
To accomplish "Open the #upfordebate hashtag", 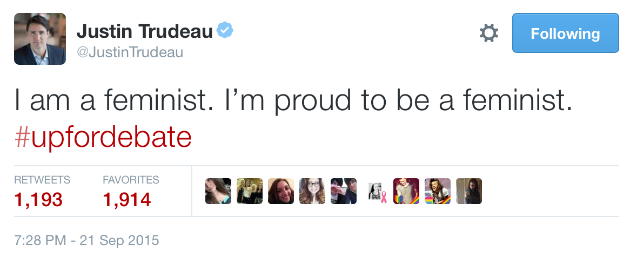I will click(103, 138).
